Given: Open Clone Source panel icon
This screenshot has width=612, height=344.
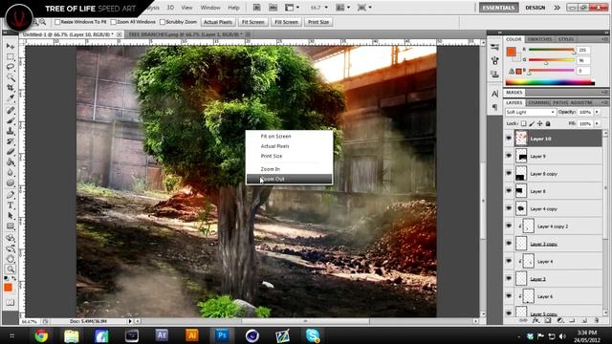Looking at the screenshot, I should coord(495,74).
